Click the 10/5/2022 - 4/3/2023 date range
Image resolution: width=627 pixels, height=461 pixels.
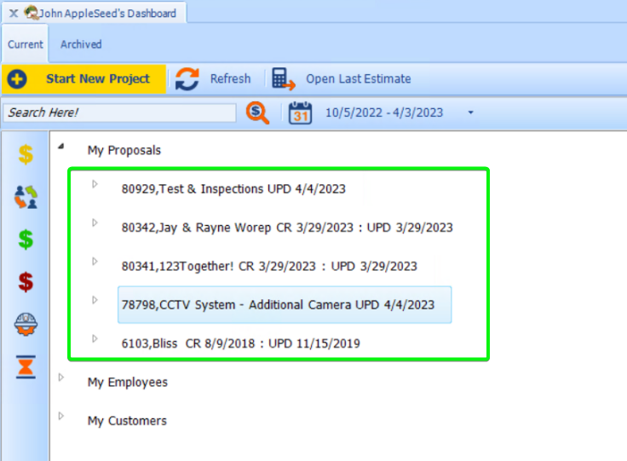point(384,112)
